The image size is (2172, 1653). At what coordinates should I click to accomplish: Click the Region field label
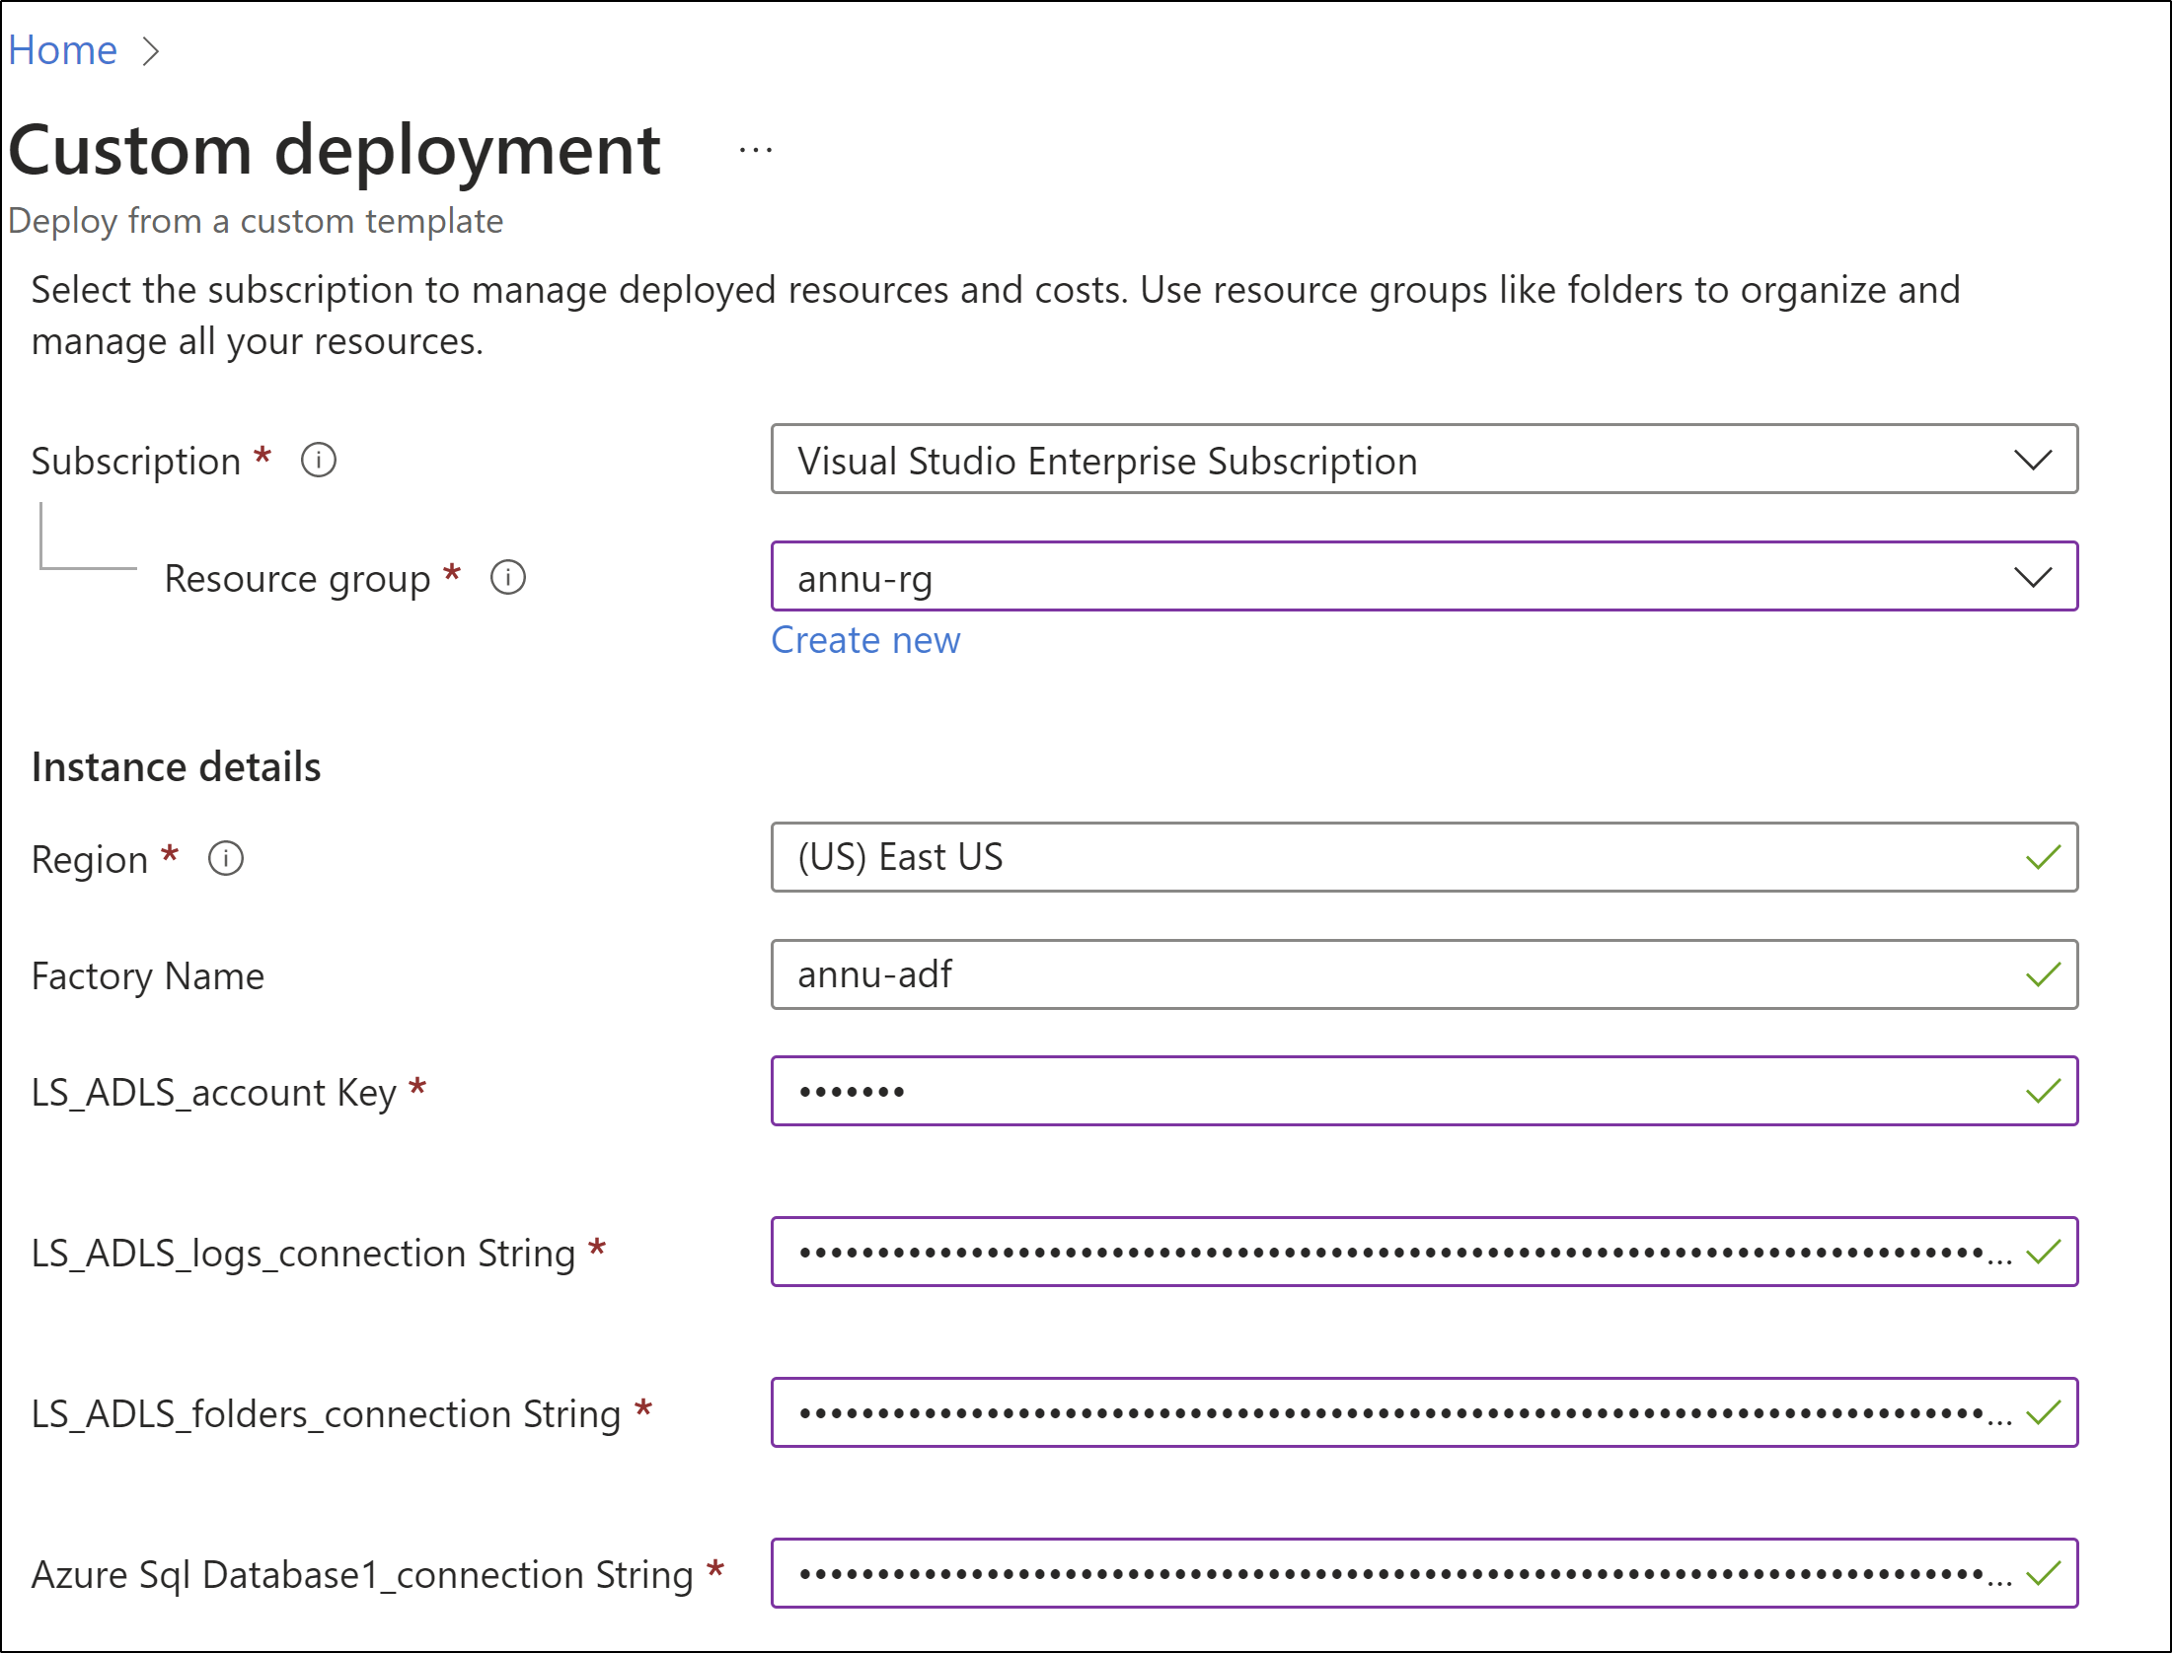coord(90,860)
